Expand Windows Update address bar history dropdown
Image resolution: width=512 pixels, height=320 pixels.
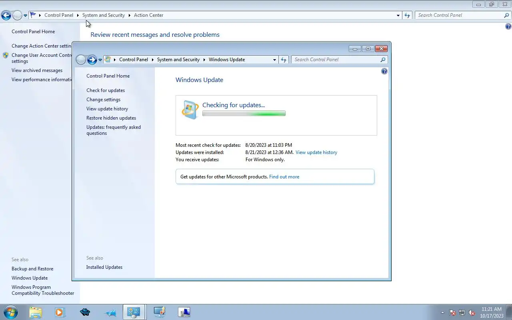click(274, 60)
